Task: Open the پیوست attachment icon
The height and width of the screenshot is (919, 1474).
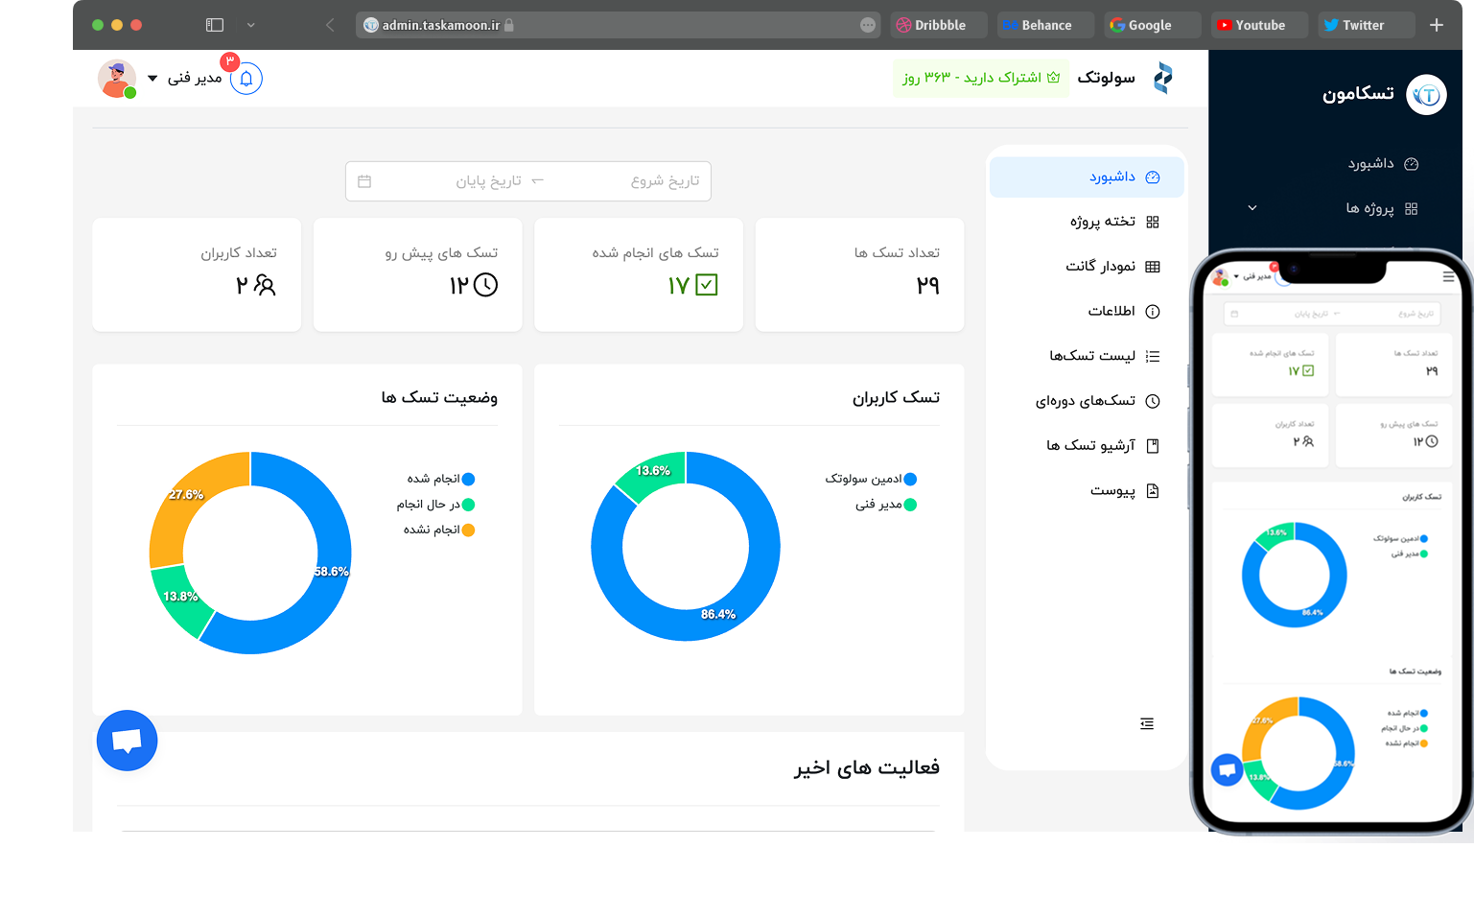Action: [1152, 490]
